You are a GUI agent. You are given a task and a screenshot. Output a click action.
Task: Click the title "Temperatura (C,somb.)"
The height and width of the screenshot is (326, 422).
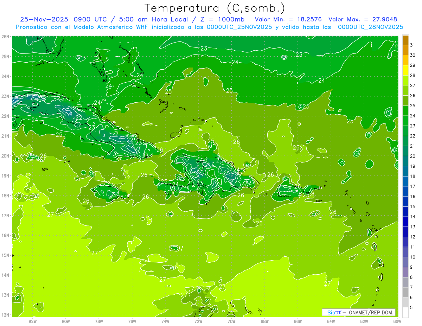point(215,8)
